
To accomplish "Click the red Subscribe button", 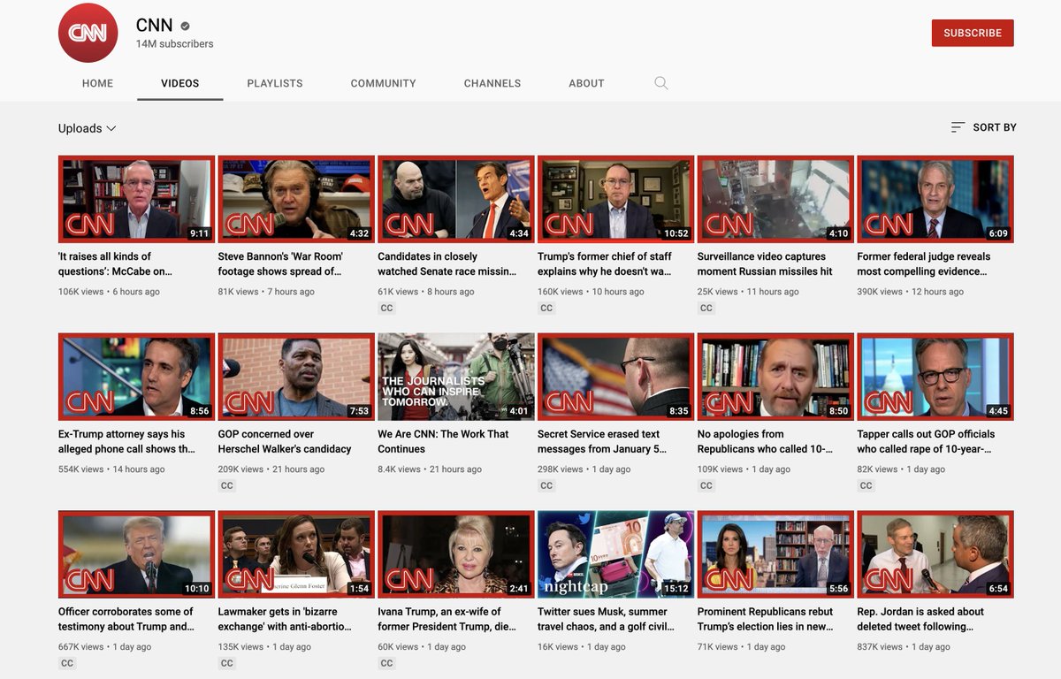I will (973, 33).
